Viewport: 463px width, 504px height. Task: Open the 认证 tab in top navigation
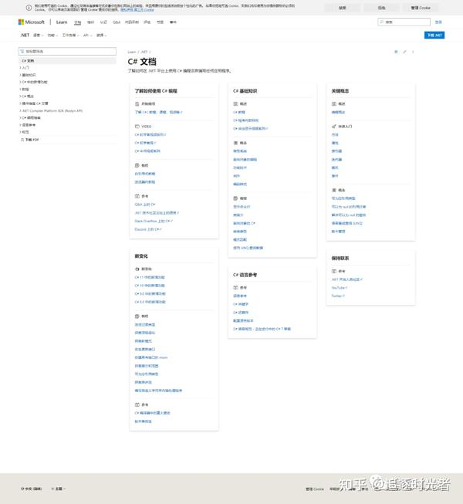point(103,22)
